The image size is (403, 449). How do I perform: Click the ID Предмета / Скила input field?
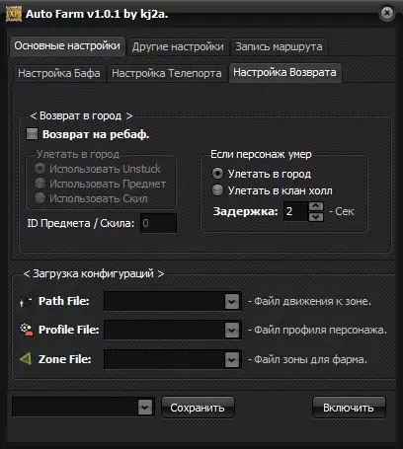pos(158,223)
